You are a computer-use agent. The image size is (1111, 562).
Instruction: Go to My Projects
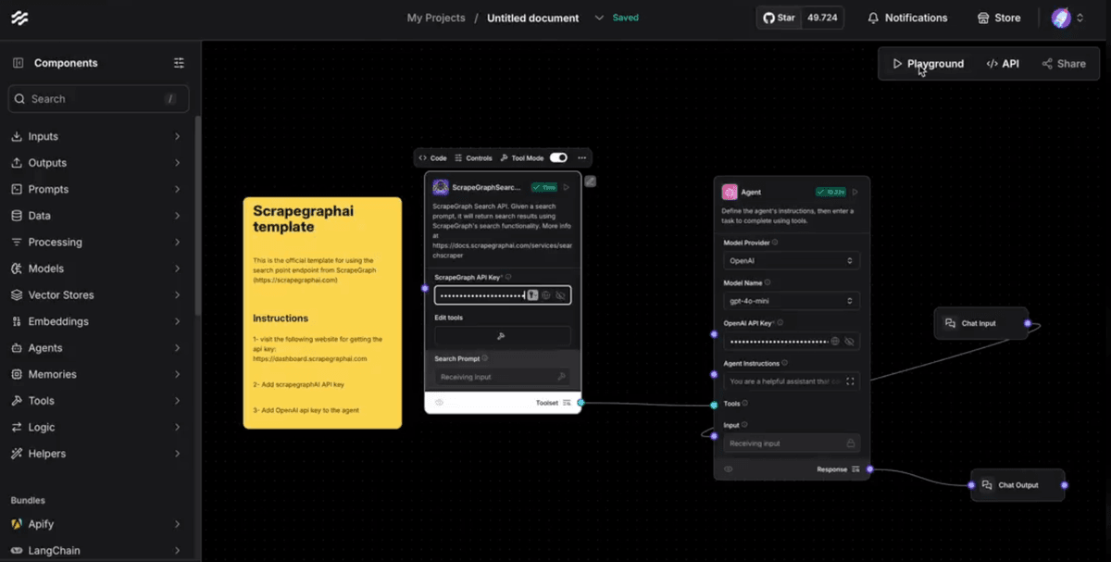pyautogui.click(x=435, y=17)
